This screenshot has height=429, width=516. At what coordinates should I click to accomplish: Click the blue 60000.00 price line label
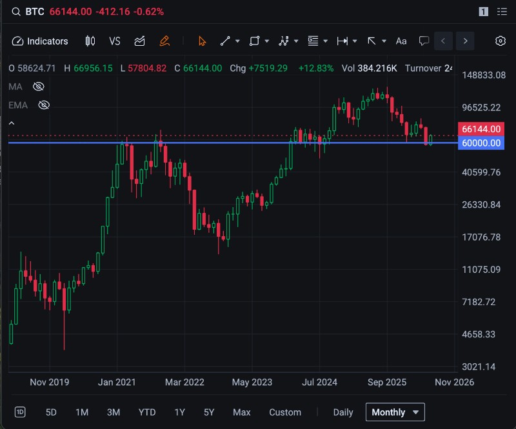coord(481,143)
